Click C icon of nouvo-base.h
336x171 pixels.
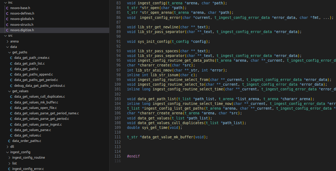7,8
